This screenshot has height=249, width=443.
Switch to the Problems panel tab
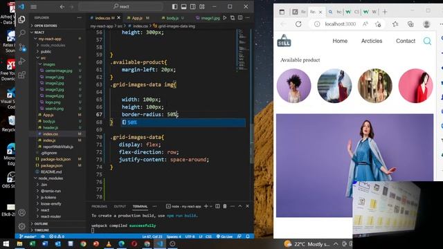(99, 206)
